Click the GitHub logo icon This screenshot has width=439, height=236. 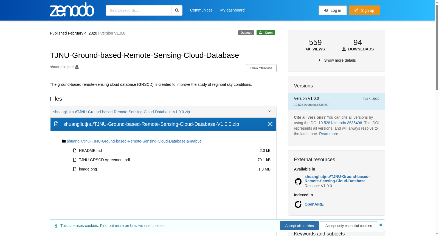298,181
